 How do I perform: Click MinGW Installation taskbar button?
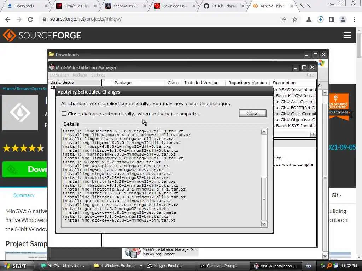[x=276, y=266]
